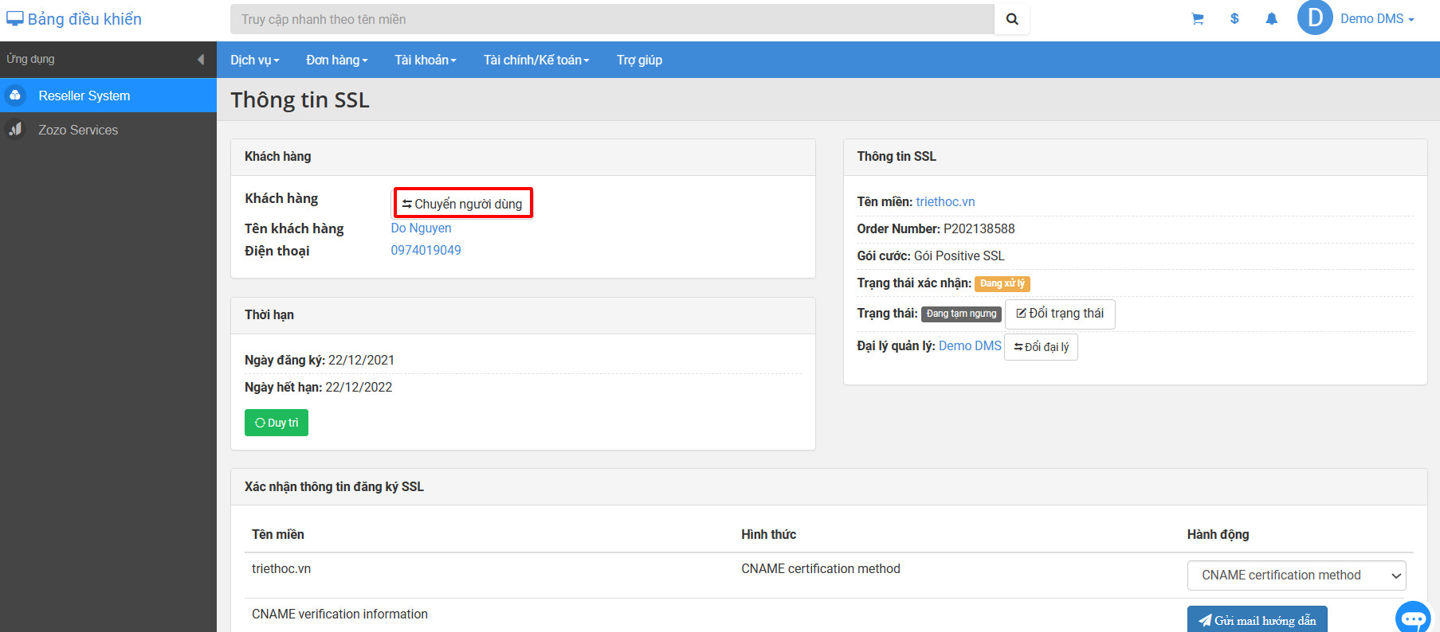Focus the domain quick search field
Viewport: 1440px width, 632px height.
tap(612, 19)
